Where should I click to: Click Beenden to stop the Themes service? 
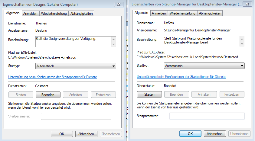click(48, 95)
